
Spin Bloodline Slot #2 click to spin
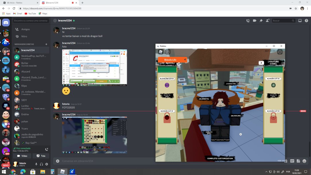point(273,96)
